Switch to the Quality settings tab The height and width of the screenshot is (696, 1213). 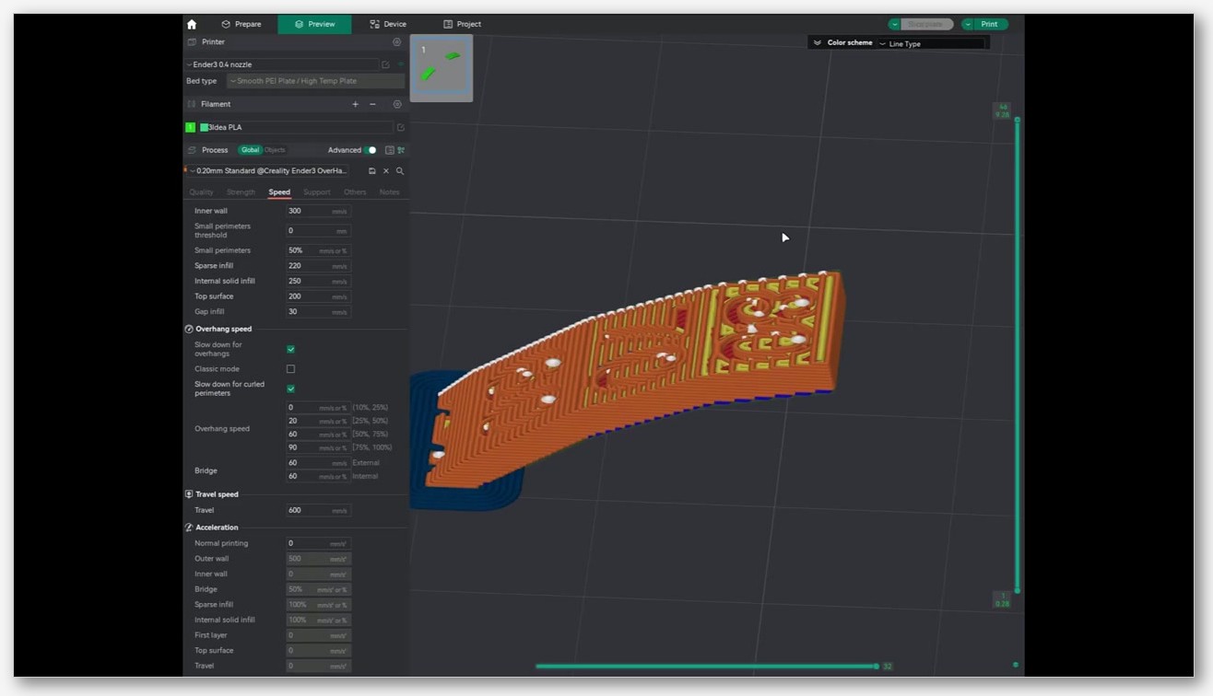tap(201, 192)
